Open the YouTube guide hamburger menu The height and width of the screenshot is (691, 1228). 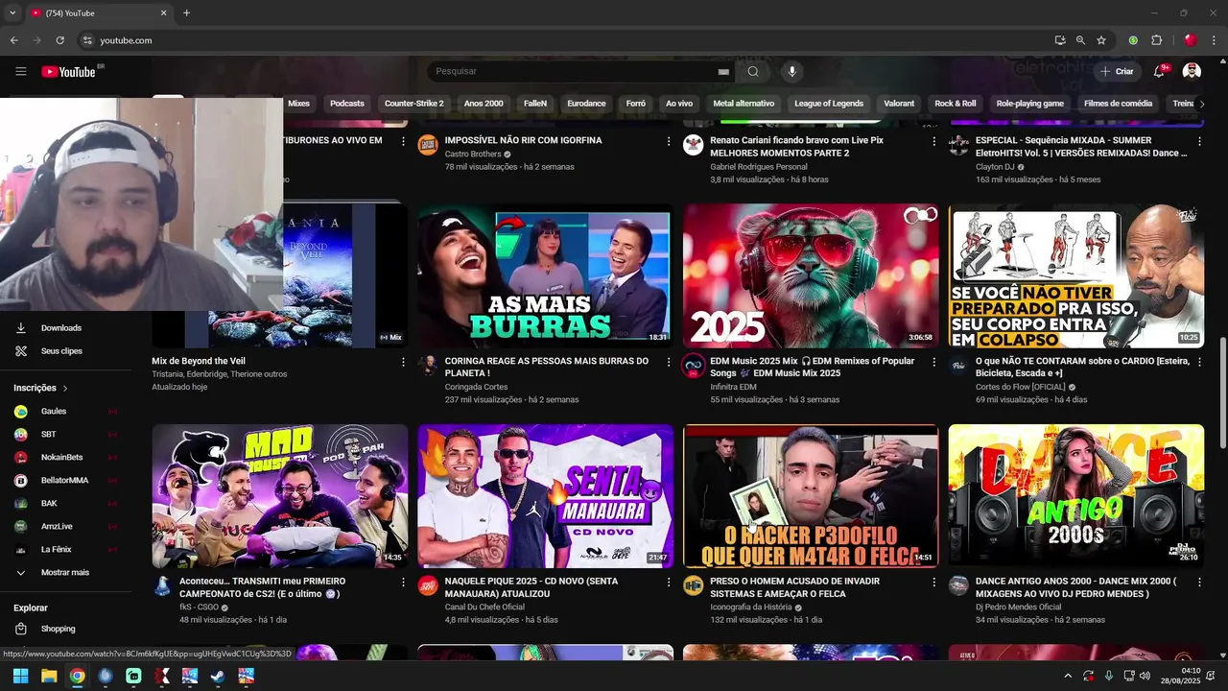[21, 71]
